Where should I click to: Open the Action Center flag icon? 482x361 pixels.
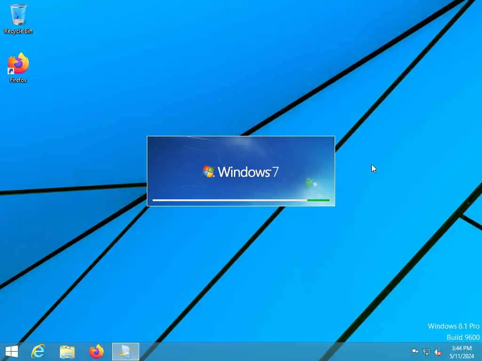pyautogui.click(x=415, y=352)
